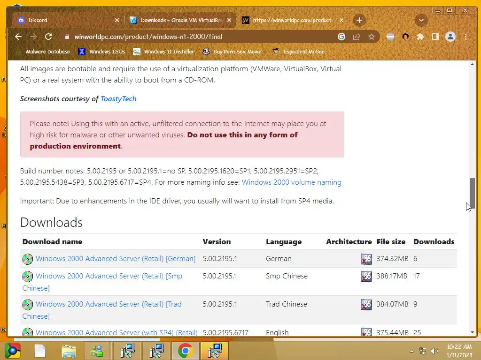Switch to Chrome from the taskbar
Image resolution: width=481 pixels, height=360 pixels.
point(185,351)
